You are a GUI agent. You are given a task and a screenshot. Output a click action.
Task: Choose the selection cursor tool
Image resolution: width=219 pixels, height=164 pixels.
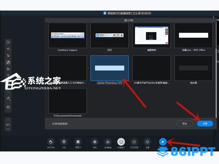pyautogui.click(x=8, y=55)
